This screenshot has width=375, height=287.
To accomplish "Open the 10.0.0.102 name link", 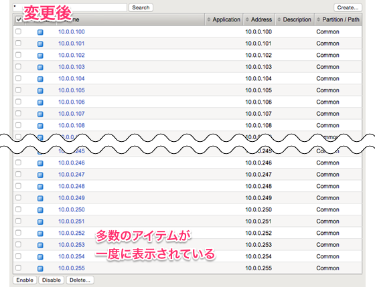I will [x=72, y=55].
